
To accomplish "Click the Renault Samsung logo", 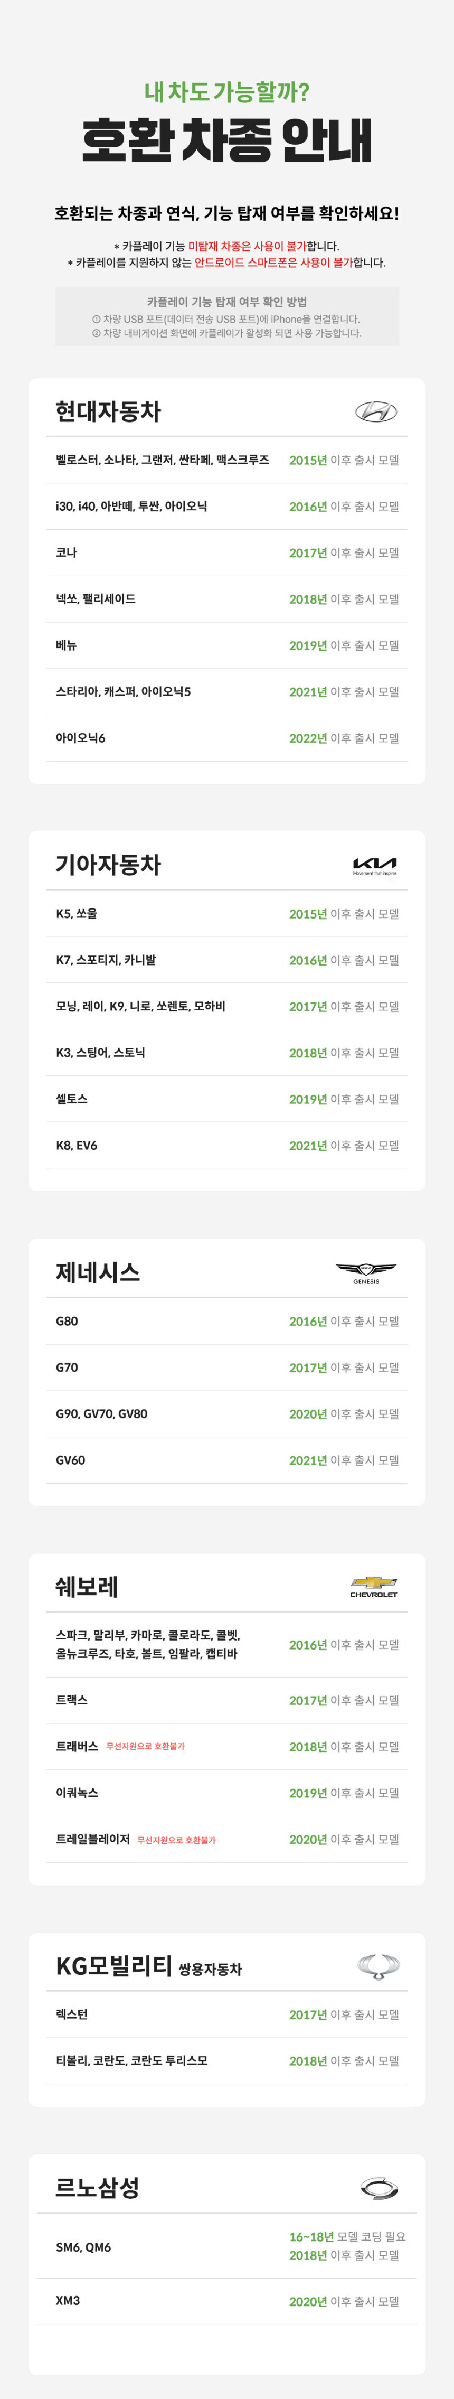I will coord(379,2188).
